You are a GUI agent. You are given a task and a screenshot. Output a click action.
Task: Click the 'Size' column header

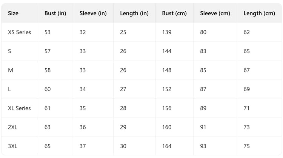click(x=13, y=13)
